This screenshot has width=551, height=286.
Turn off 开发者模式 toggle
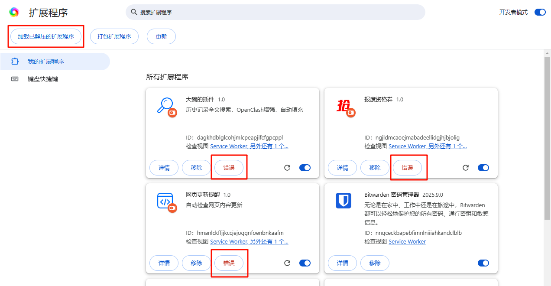point(540,12)
